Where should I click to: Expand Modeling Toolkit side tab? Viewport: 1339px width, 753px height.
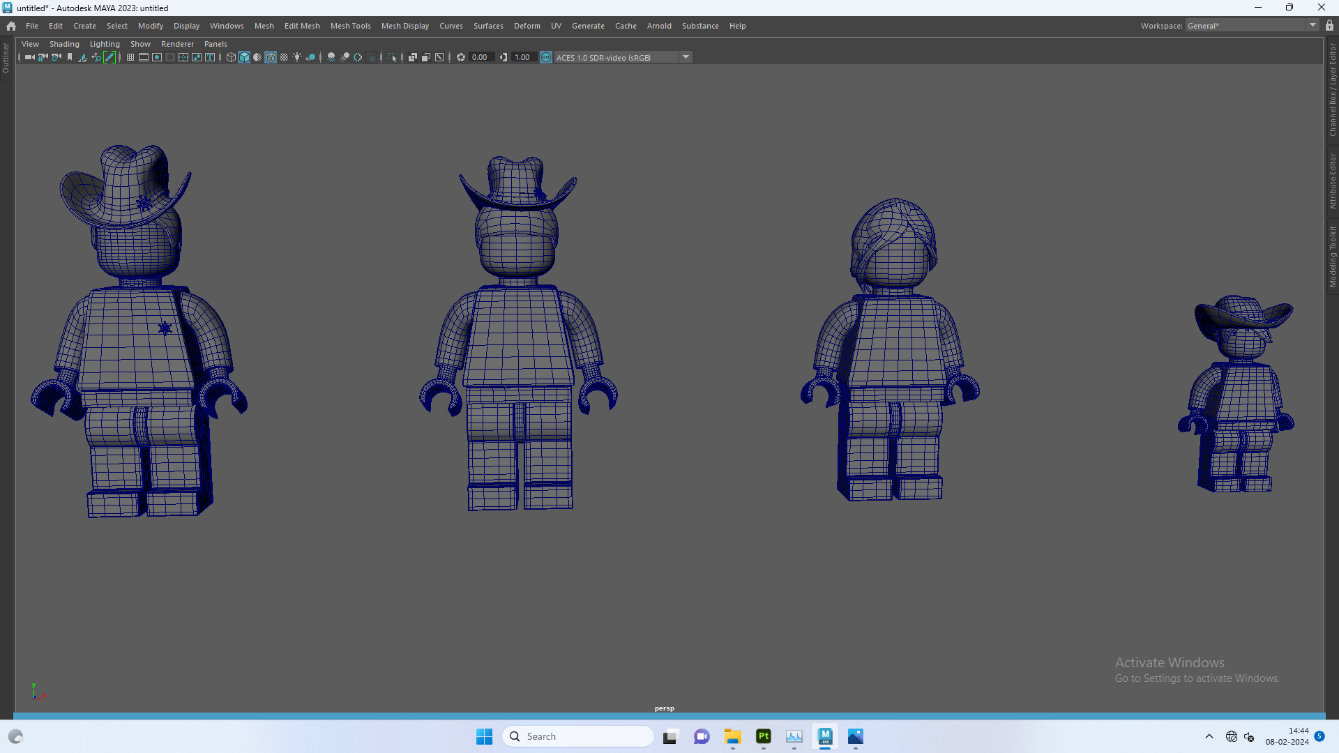tap(1332, 256)
